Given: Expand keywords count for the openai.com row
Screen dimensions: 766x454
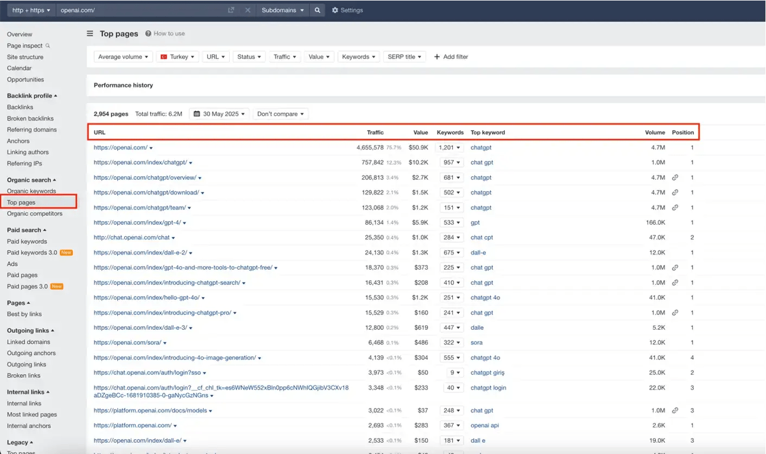Looking at the screenshot, I should point(451,147).
